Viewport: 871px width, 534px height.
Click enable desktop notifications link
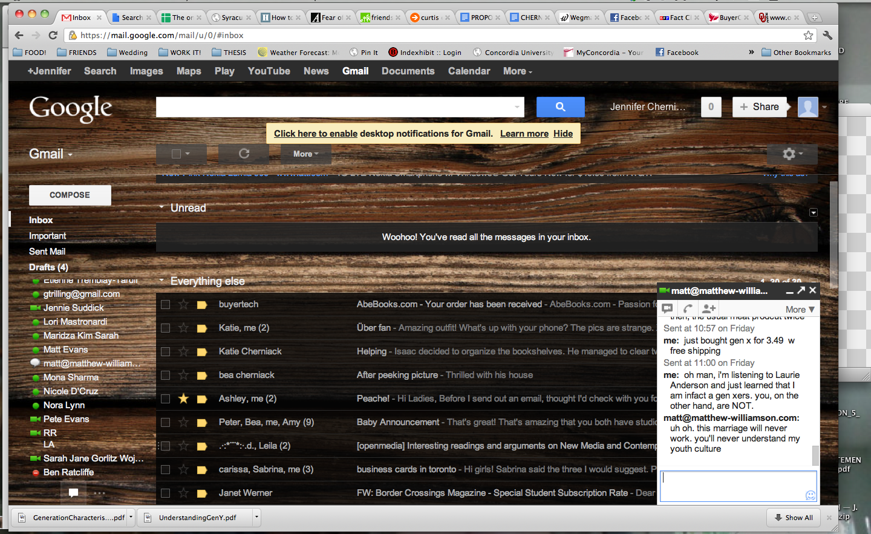click(x=316, y=134)
